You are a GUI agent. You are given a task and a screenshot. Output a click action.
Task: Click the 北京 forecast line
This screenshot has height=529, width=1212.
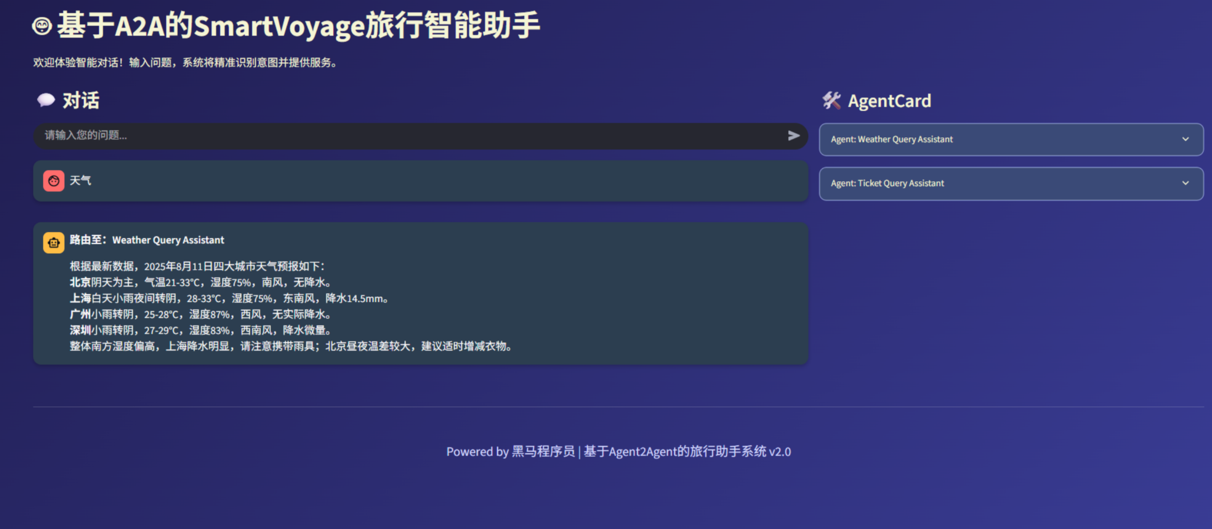pos(200,282)
